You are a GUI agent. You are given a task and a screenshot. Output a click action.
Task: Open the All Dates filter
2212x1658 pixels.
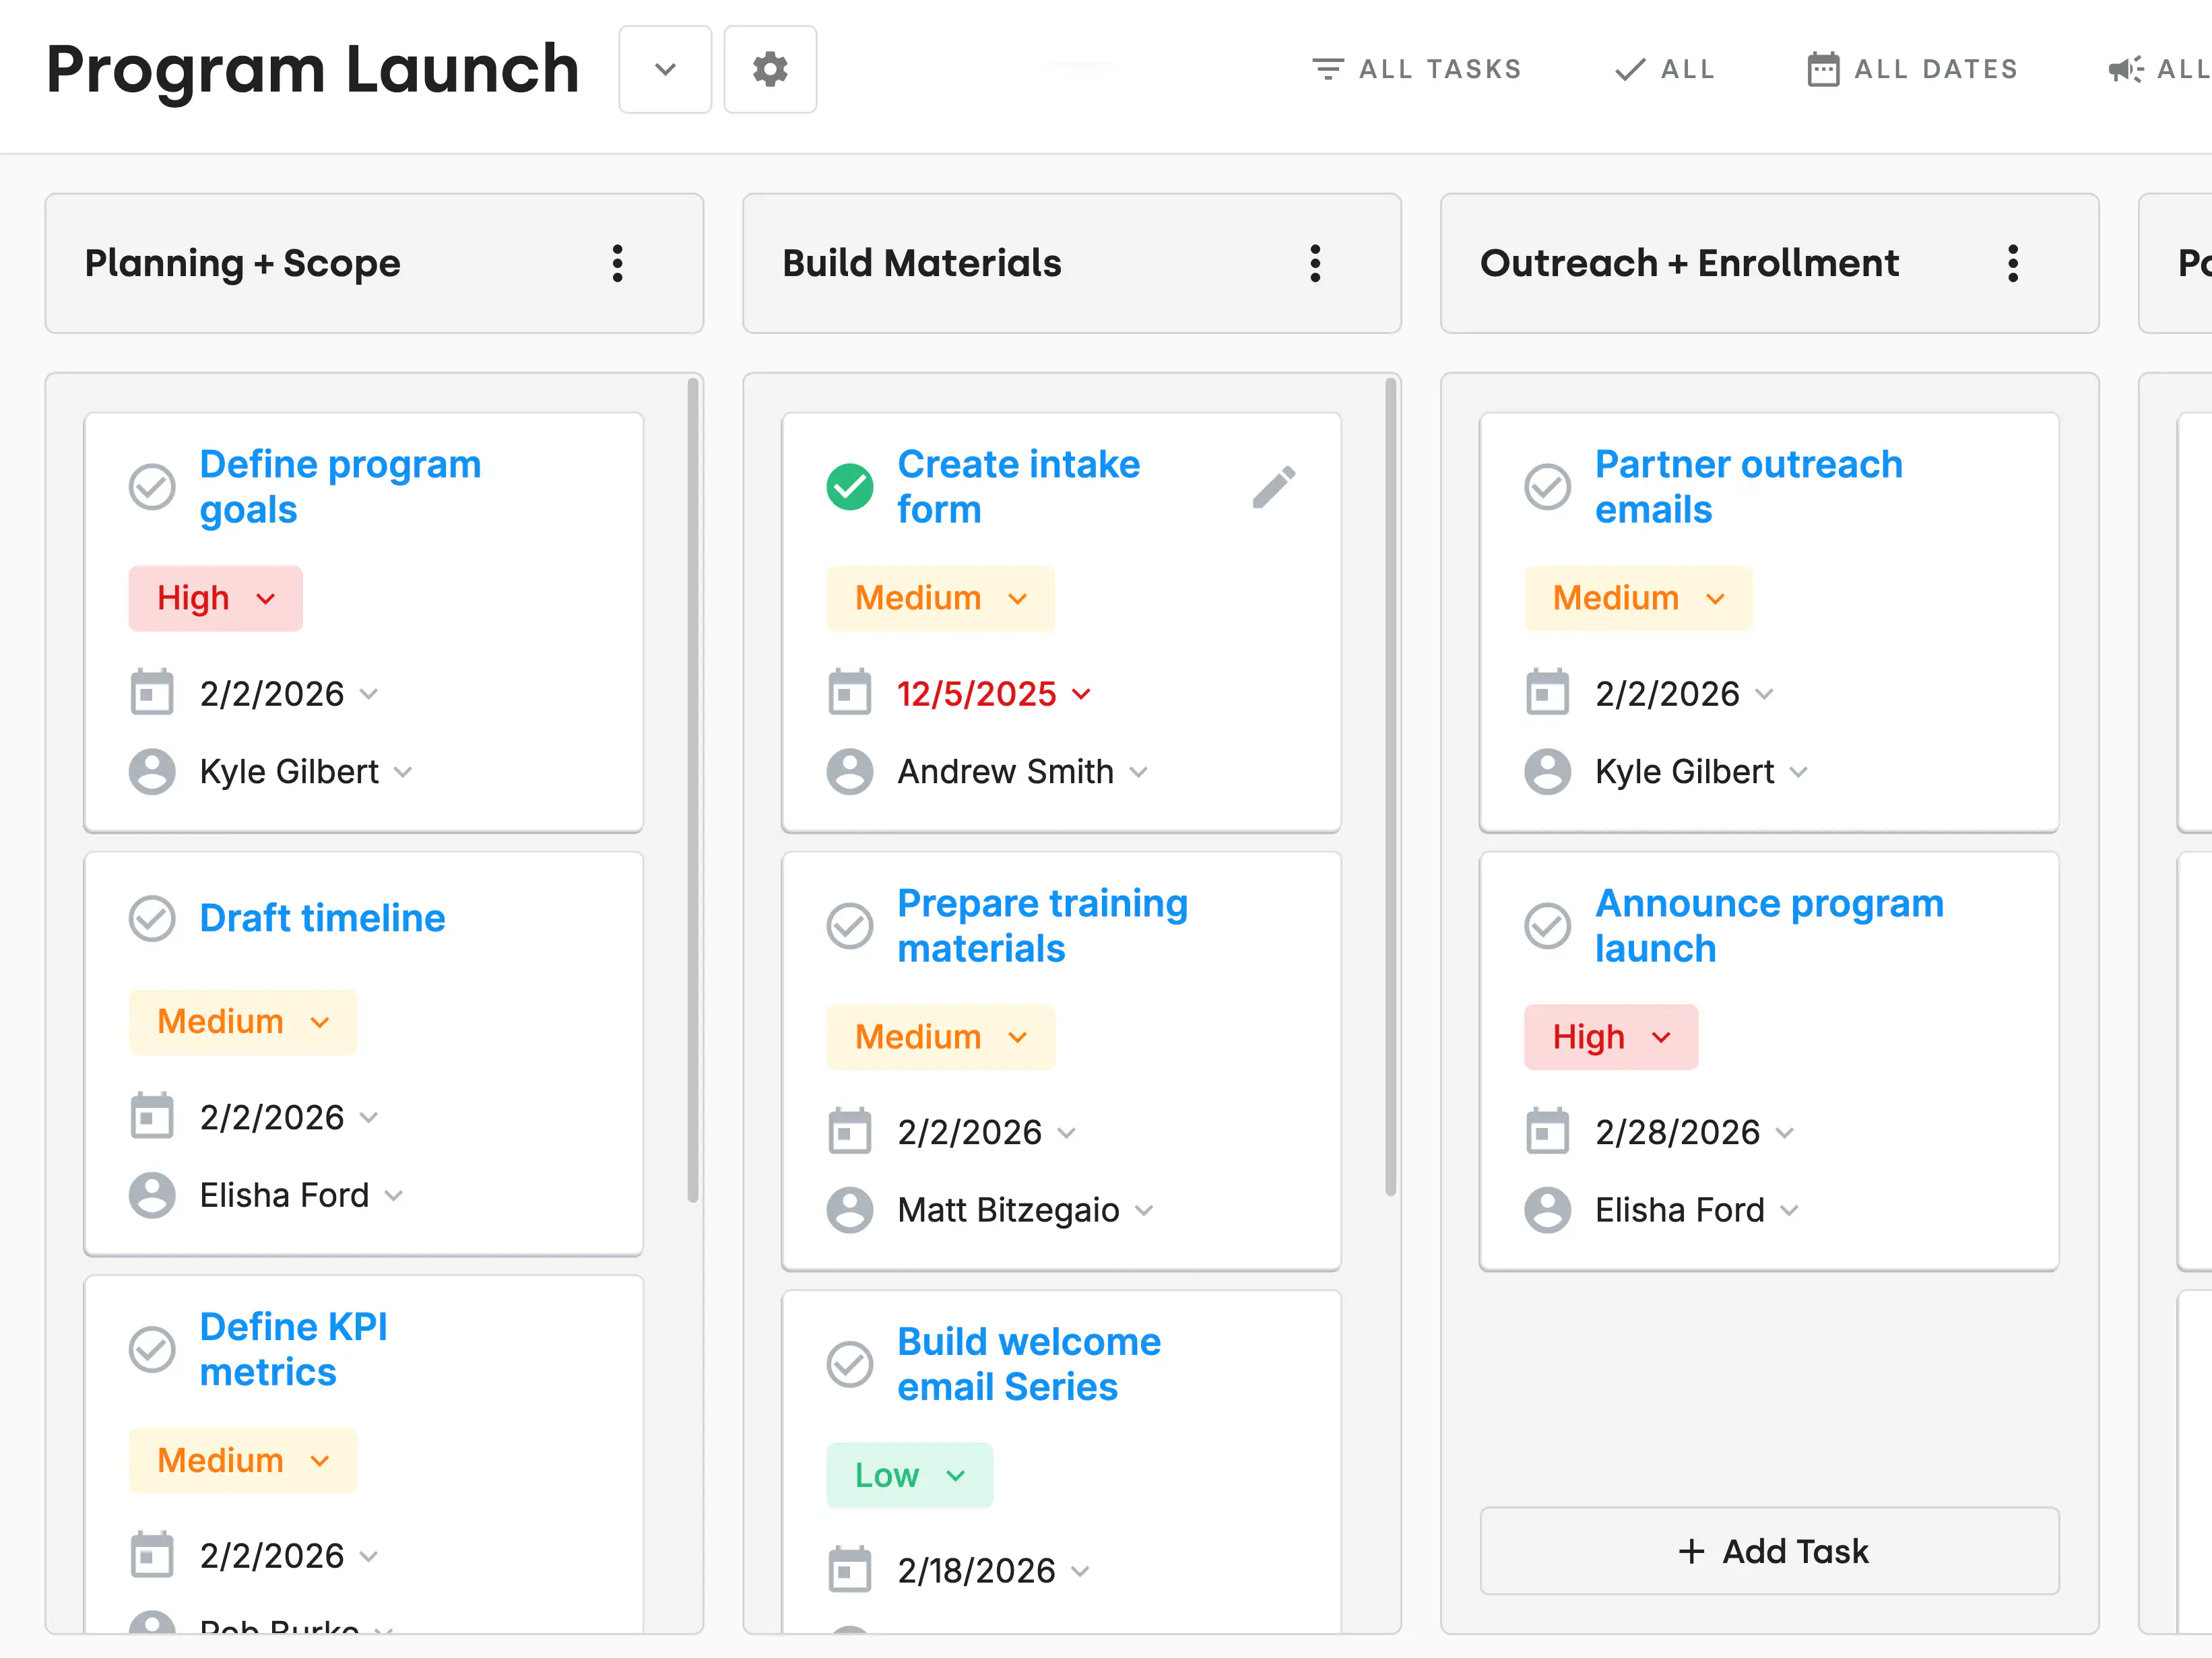(x=1912, y=69)
